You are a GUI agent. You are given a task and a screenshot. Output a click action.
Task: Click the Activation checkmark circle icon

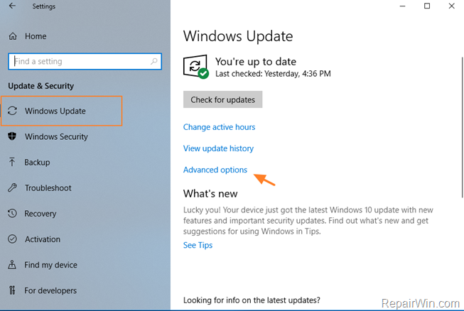(x=12, y=239)
